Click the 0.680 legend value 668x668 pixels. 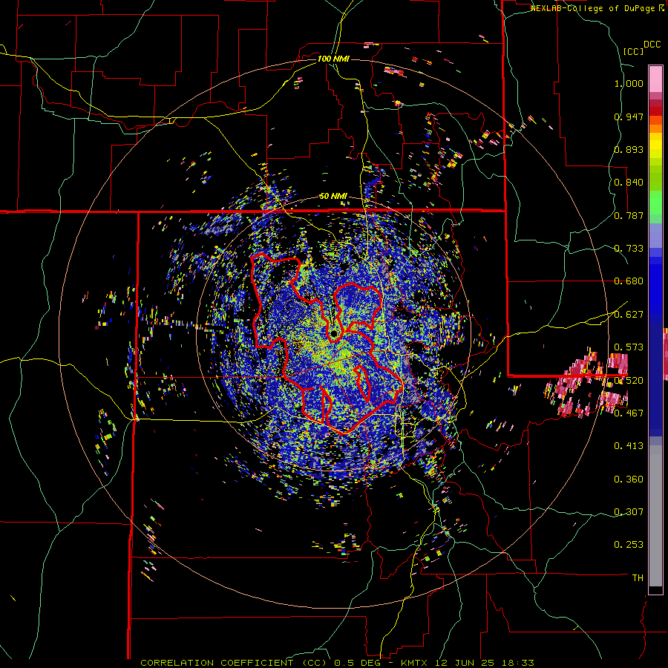coord(629,281)
